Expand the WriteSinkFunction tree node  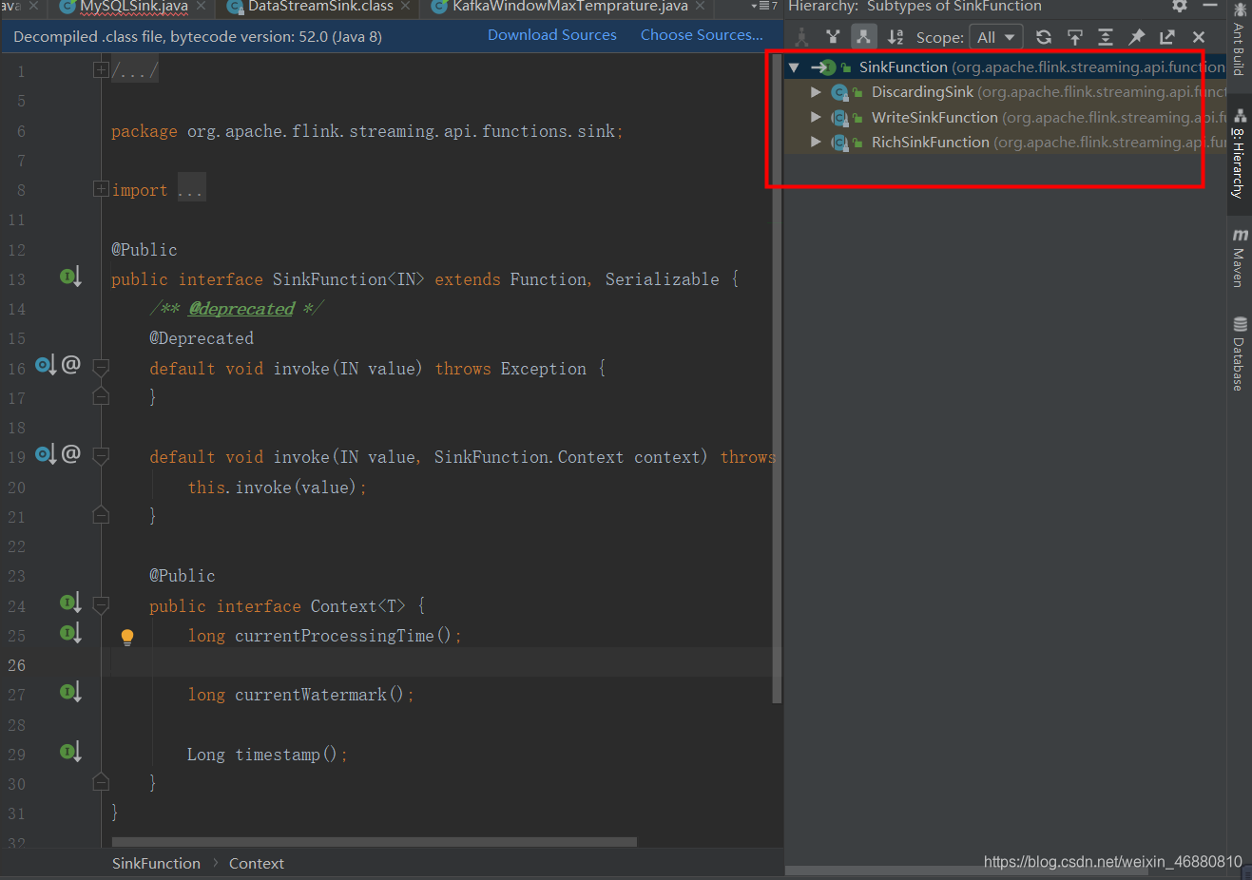[x=816, y=117]
